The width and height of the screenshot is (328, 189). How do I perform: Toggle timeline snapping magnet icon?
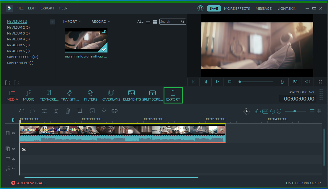13,120
